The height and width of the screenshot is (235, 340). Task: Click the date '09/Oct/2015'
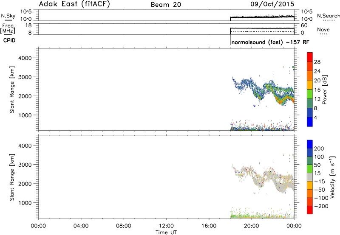click(x=272, y=4)
